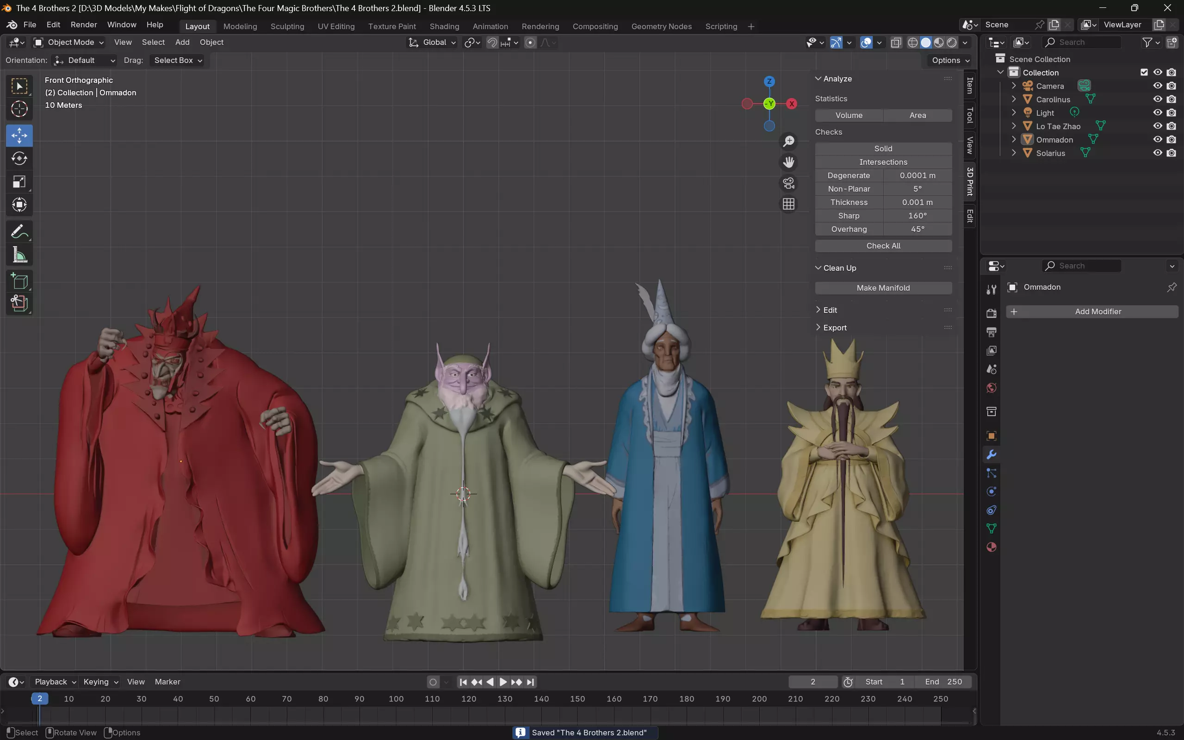
Task: Toggle camera view icon in viewport
Action: pyautogui.click(x=789, y=183)
